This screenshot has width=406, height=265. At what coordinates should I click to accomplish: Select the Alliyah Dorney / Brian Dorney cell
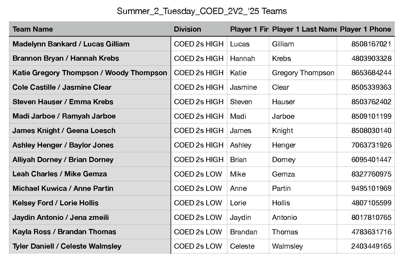click(90, 159)
